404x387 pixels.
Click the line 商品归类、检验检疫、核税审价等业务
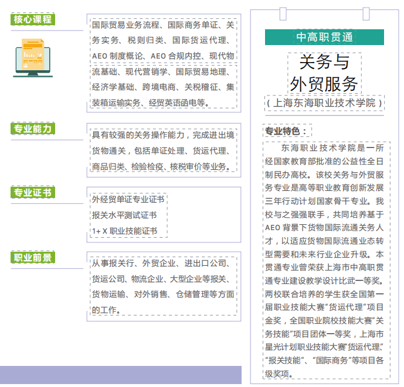point(161,166)
